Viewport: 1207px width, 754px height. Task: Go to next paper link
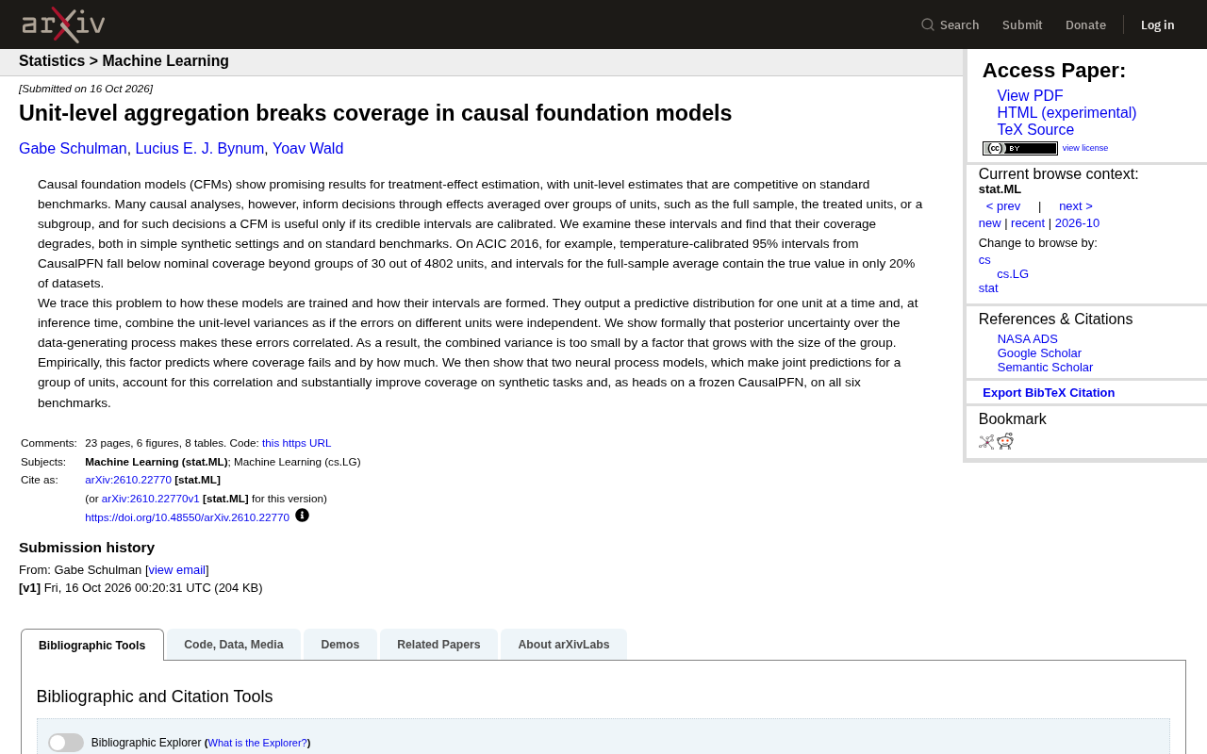pos(1076,206)
